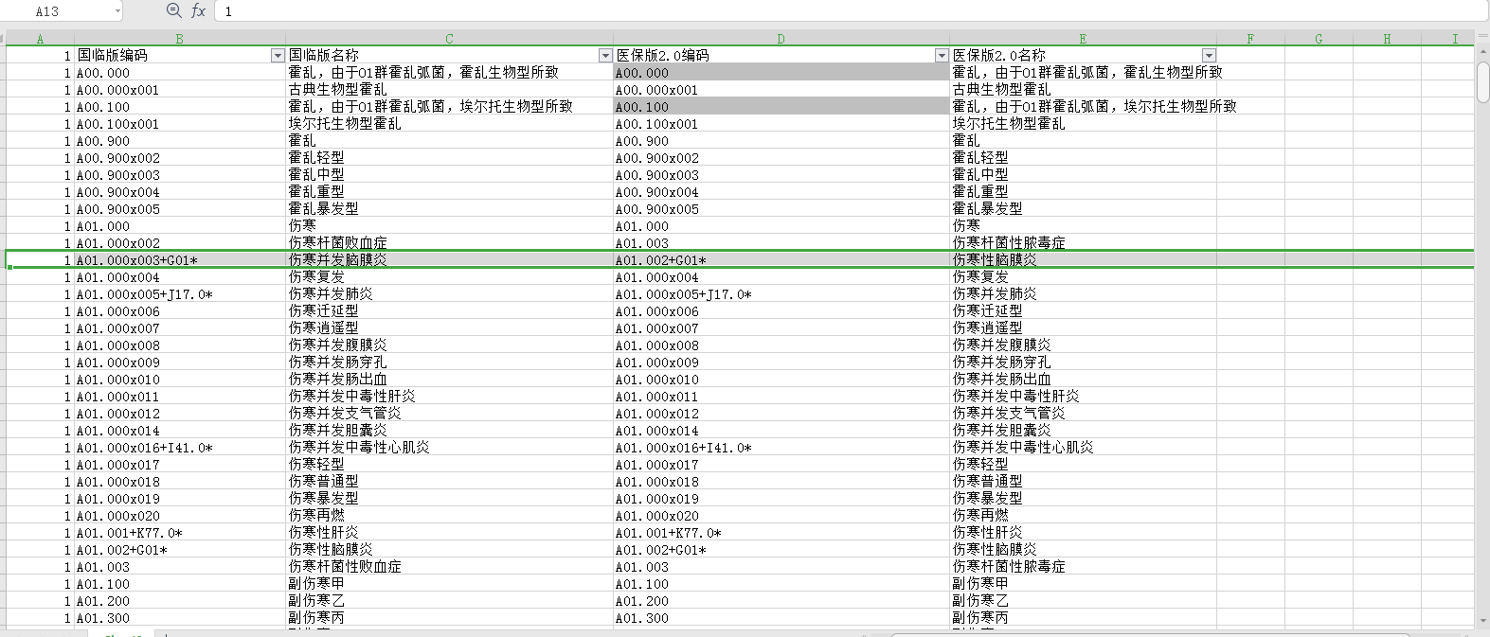Open filter dropdown for 医保版2.0名称 column
Screen dimensions: 1490x637
1209,56
